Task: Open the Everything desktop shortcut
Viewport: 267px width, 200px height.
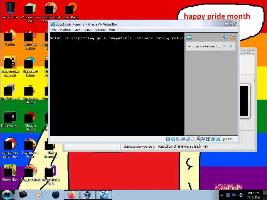Action: [x=71, y=10]
